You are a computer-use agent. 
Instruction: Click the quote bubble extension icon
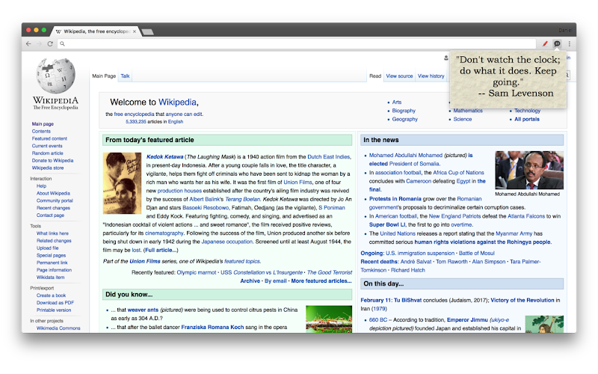tap(557, 44)
